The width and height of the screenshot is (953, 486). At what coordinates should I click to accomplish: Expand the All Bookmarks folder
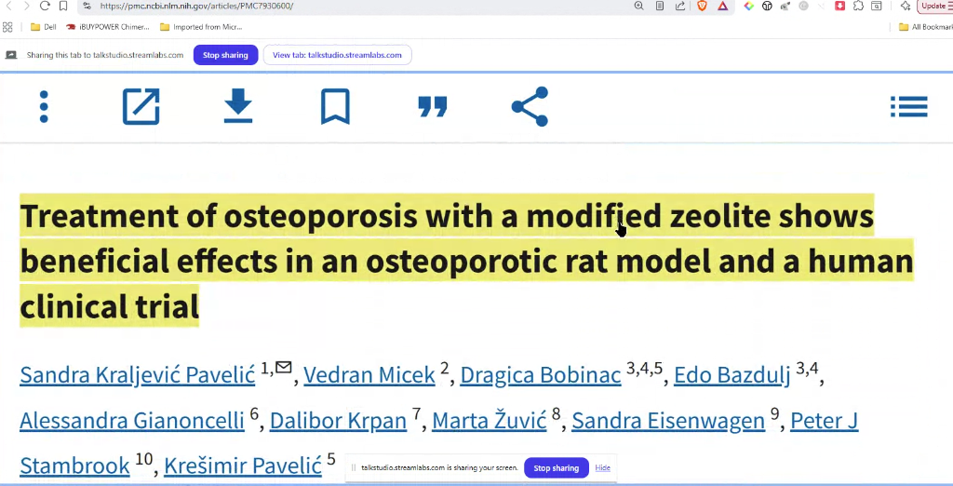coord(924,27)
